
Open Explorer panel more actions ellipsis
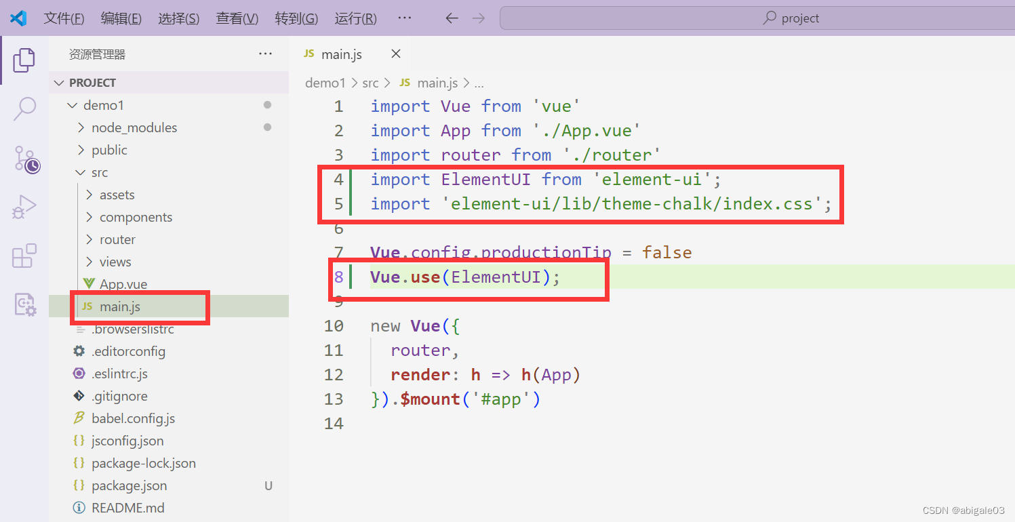(x=266, y=54)
